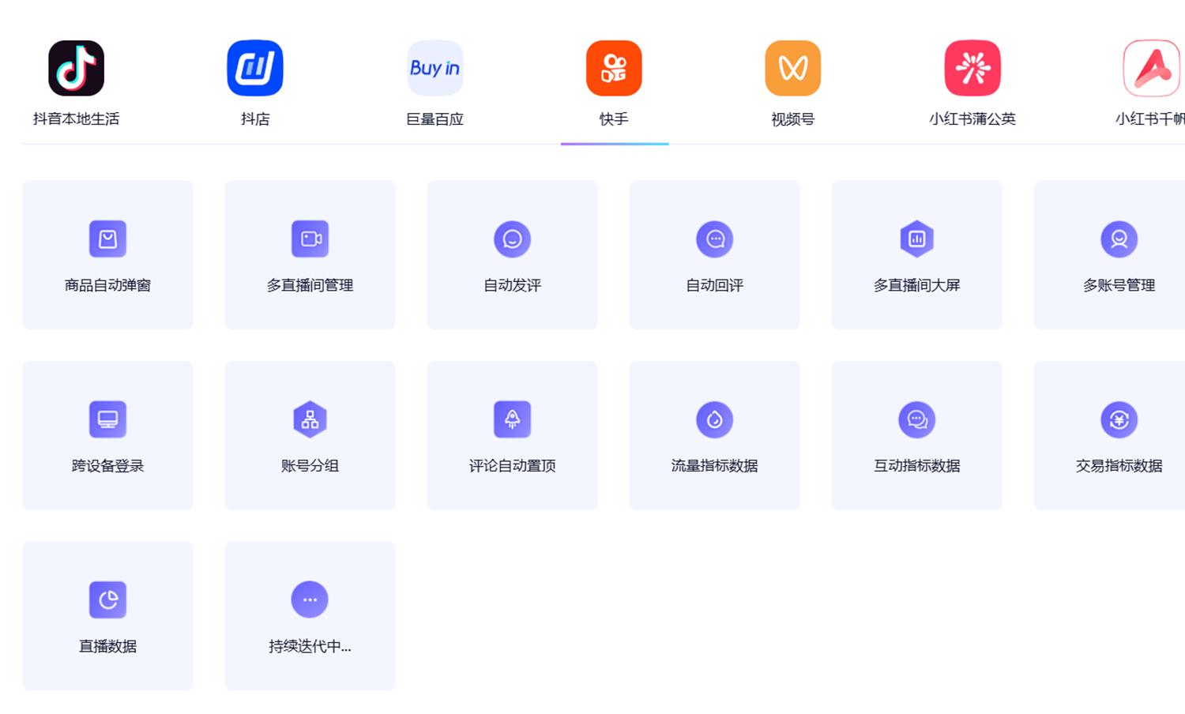The image size is (1185, 714).
Task: Click the hexagon chart icon for 多直播间大屏
Action: tap(916, 239)
